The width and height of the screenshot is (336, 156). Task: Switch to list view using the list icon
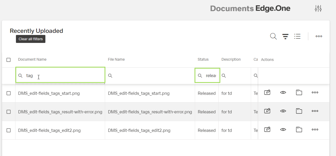(x=297, y=36)
